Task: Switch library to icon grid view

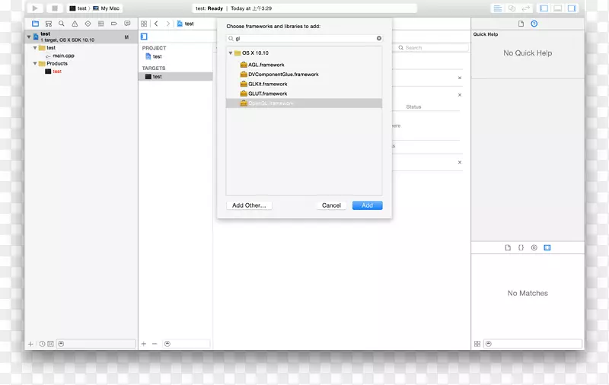Action: [x=477, y=344]
